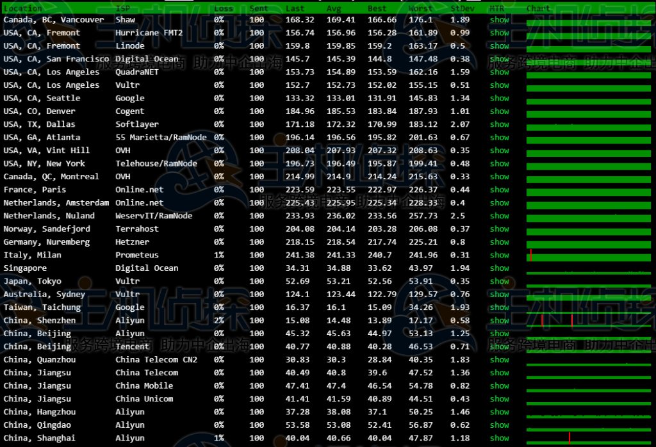Viewport: 656px width, 447px height.
Task: Open show link for Montreal OVH row
Action: tap(500, 177)
